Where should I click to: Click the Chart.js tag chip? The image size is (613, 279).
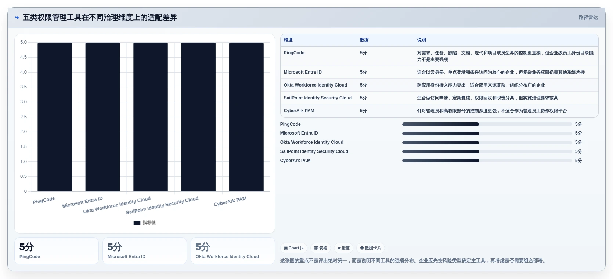click(293, 248)
